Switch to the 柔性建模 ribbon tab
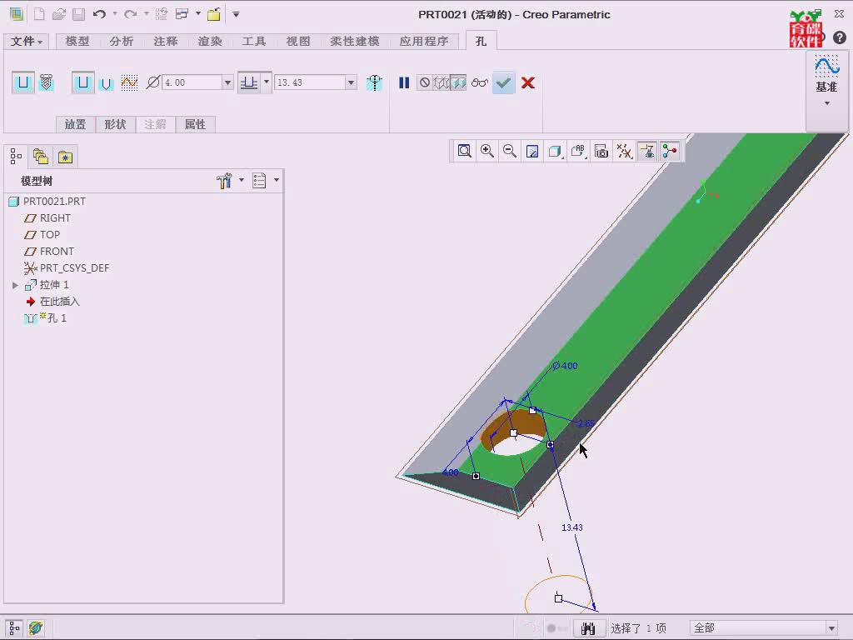Screen dimensions: 853x640 (355, 42)
